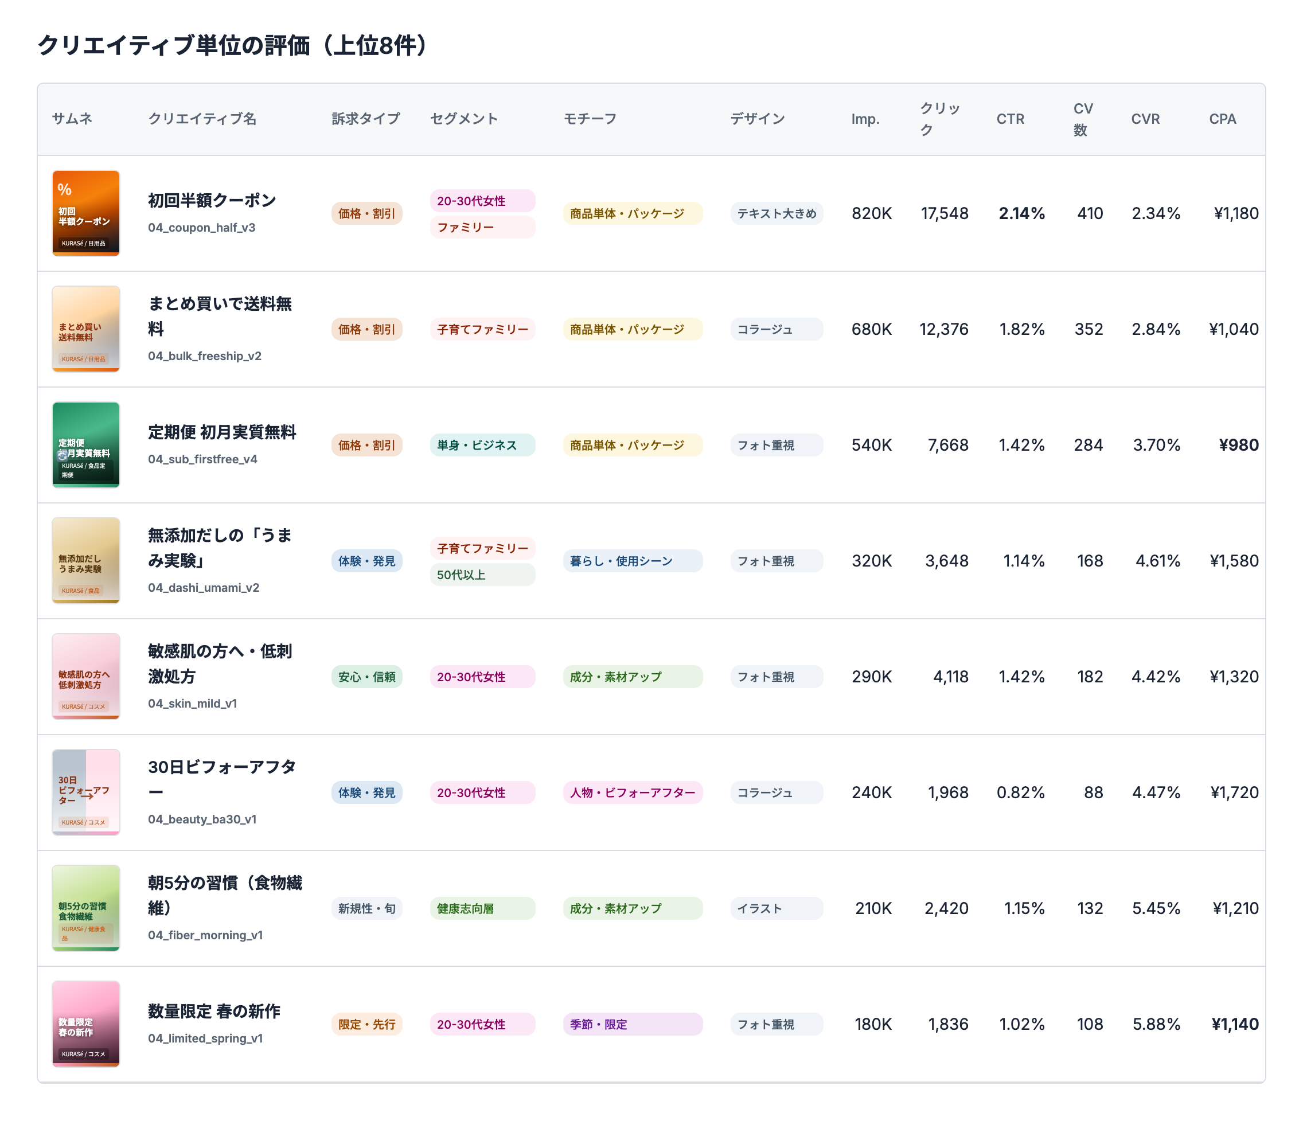Viewport: 1303px width, 1148px height.
Task: Open the 朝5分の習慣 green thumbnail
Action: point(86,908)
